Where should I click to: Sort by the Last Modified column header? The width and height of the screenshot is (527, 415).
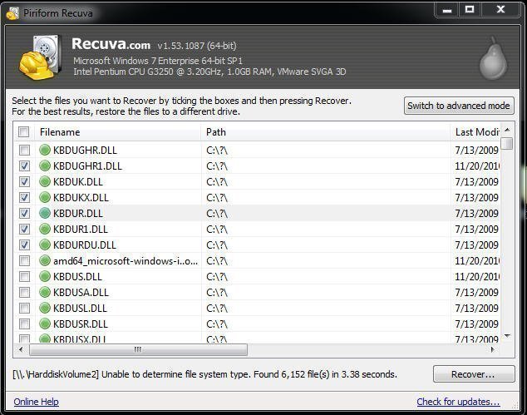tap(475, 132)
